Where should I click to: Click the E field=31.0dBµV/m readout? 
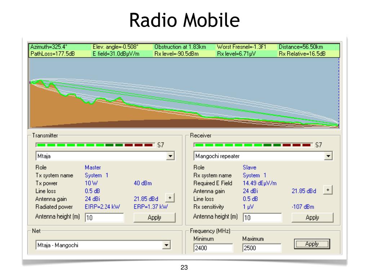click(116, 54)
